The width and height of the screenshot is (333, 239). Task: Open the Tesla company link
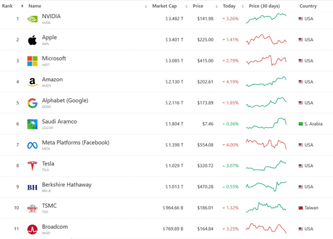(x=48, y=164)
